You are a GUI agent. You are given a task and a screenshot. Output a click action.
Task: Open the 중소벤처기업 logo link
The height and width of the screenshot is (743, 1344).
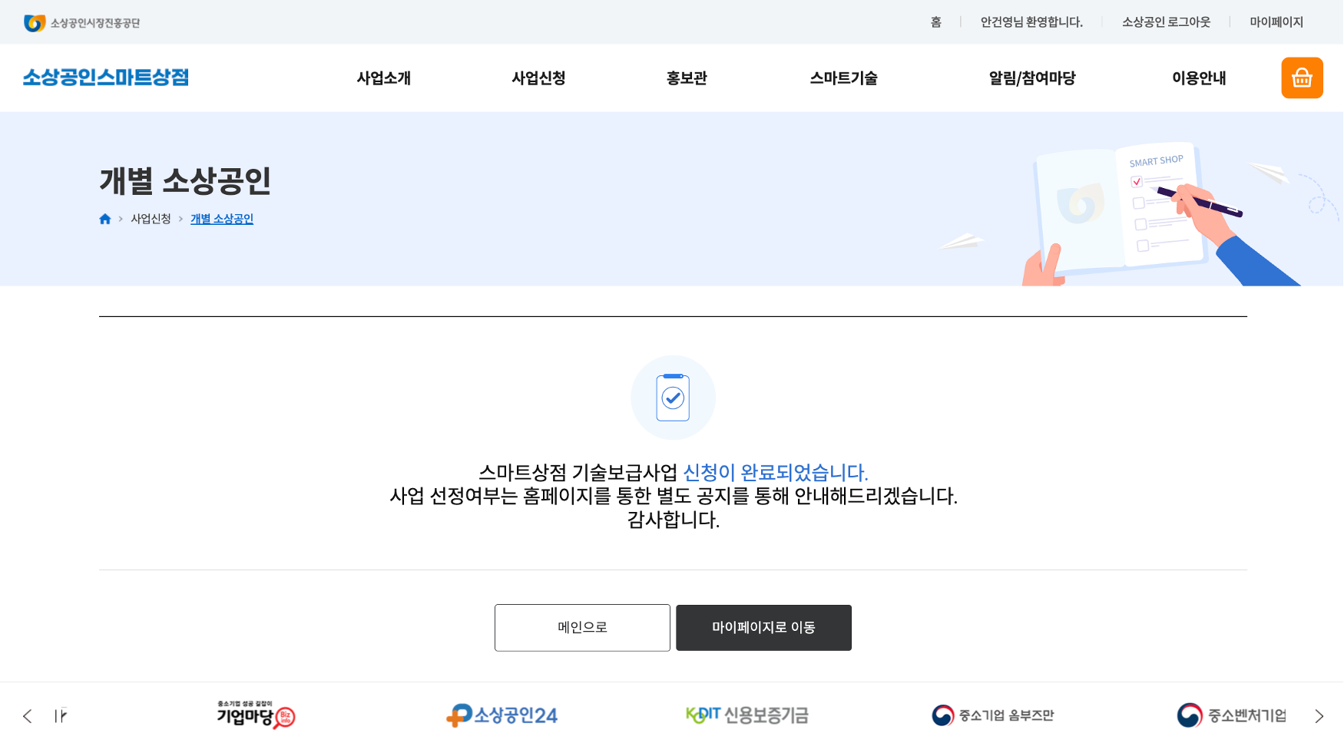coord(1231,715)
